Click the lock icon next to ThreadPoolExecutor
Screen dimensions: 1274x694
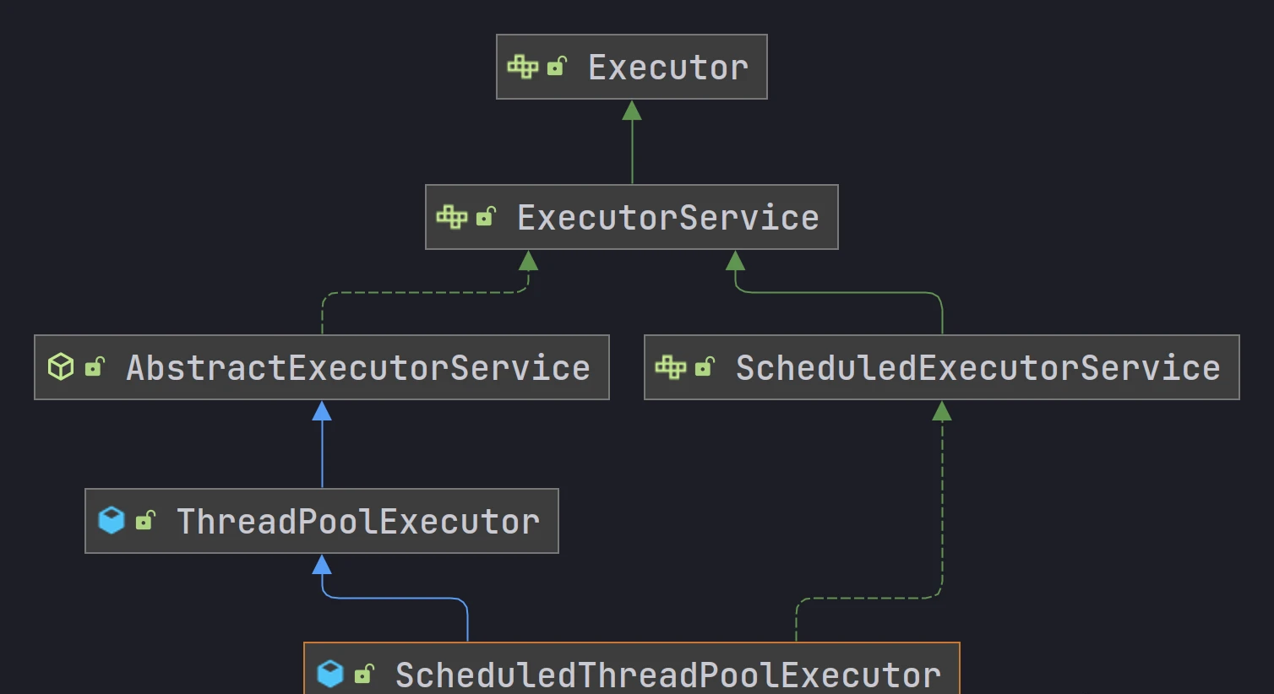[x=145, y=521]
